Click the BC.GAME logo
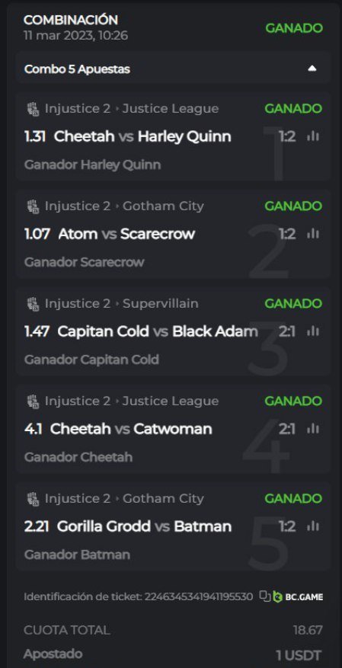The width and height of the screenshot is (342, 668). point(298,596)
